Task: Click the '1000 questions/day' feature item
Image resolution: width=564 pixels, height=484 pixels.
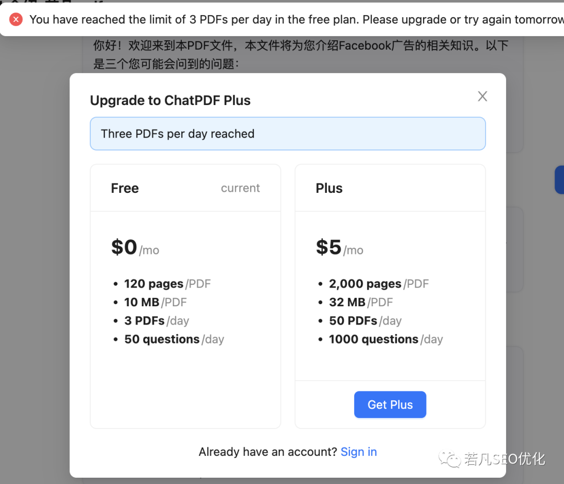Action: click(385, 339)
